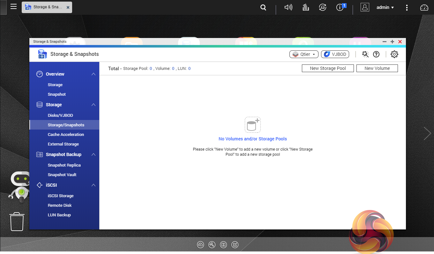Click the No Volumes and/or Storage Pools link
This screenshot has width=434, height=254.
click(x=253, y=139)
